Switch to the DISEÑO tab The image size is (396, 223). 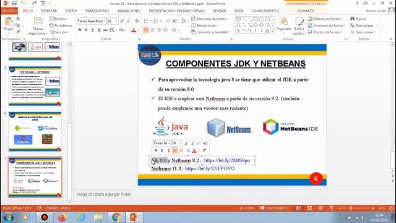pos(71,11)
